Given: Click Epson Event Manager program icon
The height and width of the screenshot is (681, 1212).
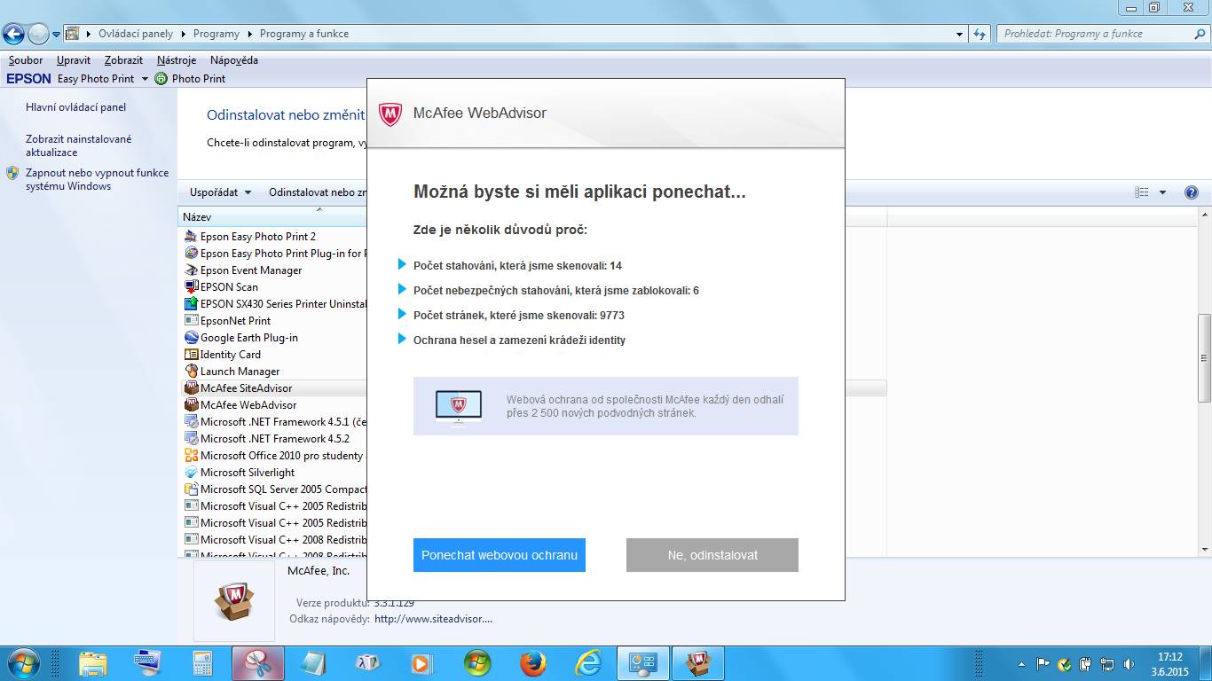Looking at the screenshot, I should click(191, 270).
